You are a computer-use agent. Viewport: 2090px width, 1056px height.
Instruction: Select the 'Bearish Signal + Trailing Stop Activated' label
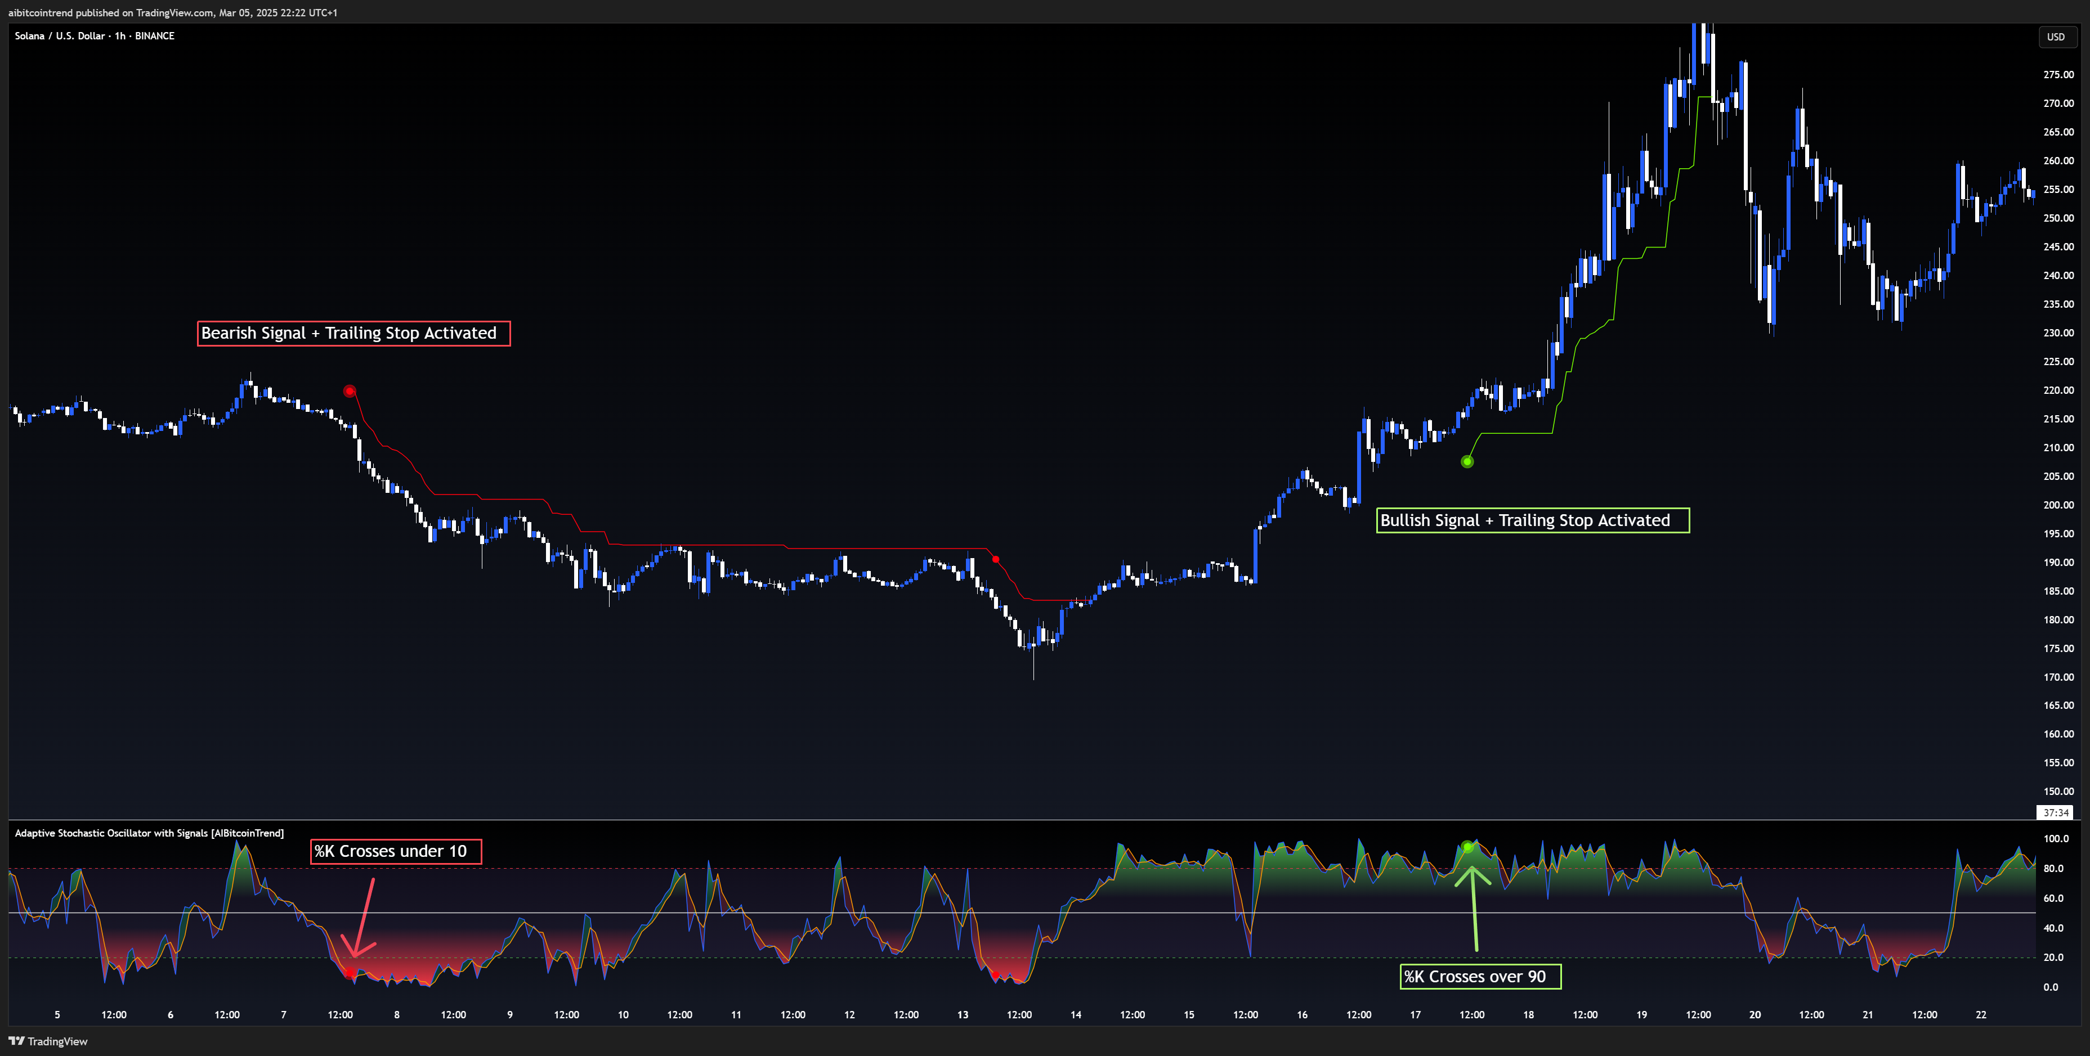[x=353, y=334]
